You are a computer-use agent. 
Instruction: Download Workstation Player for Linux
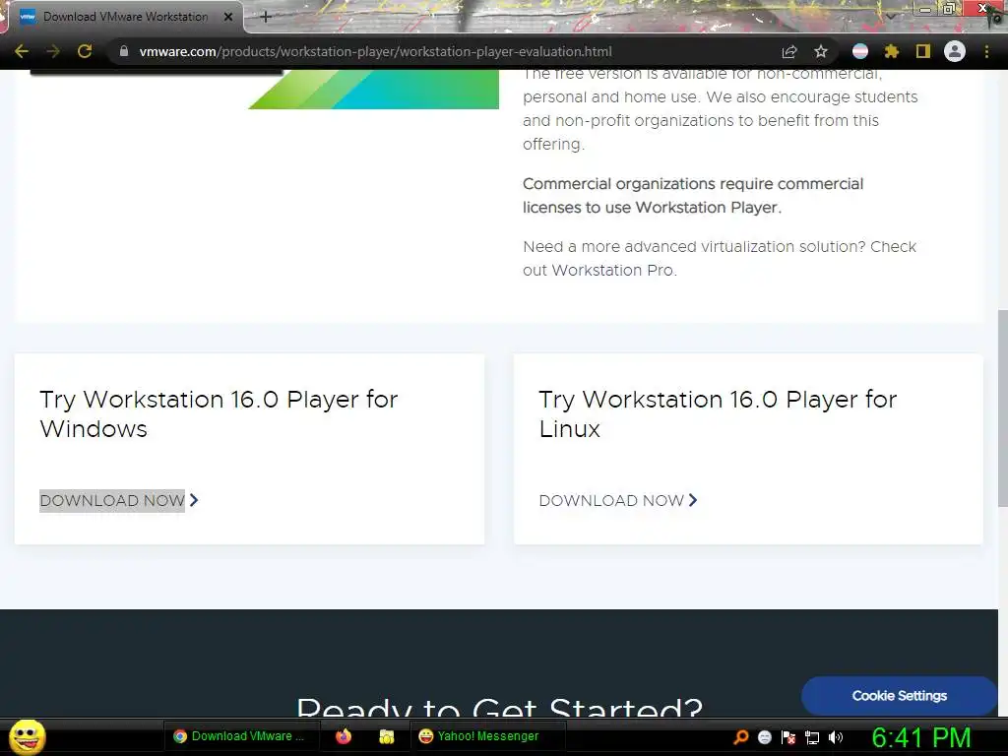pyautogui.click(x=611, y=501)
